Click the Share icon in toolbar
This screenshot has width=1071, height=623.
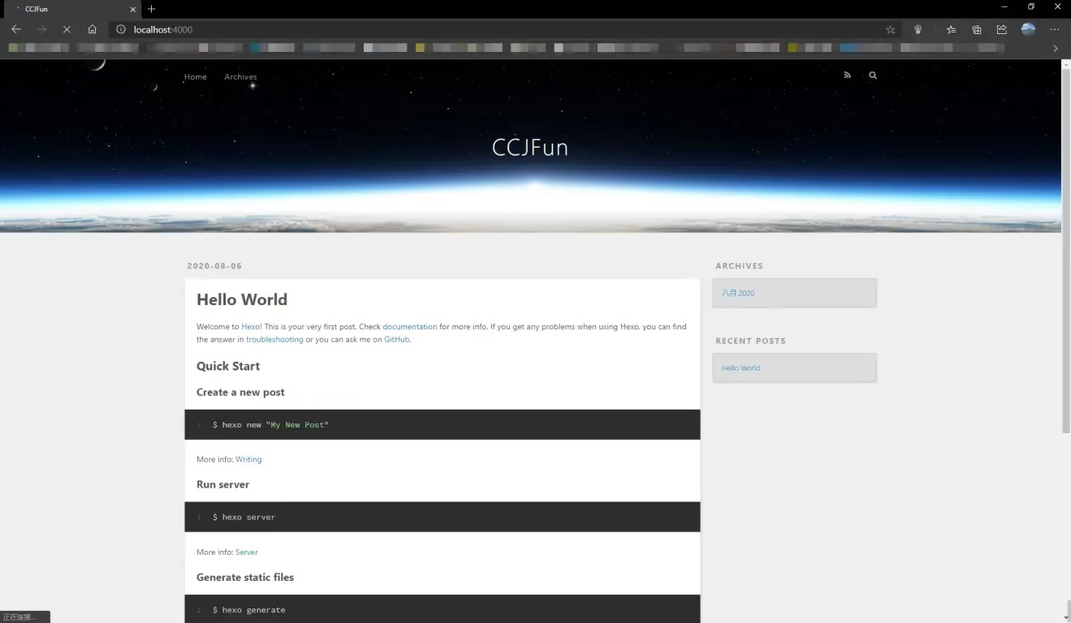coord(1002,29)
